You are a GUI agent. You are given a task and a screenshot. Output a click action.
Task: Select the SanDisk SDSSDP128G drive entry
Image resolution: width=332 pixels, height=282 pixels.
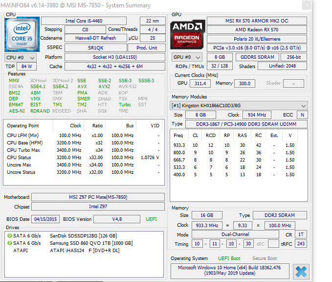coord(84,236)
